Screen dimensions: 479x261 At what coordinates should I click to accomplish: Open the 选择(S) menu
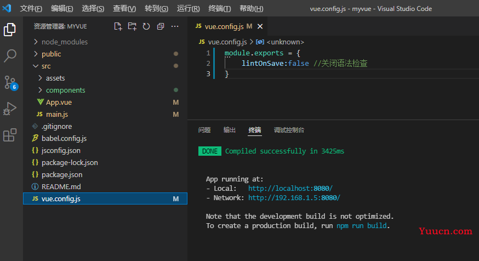(x=93, y=9)
